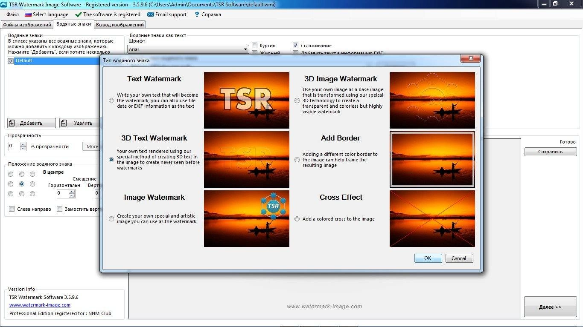Click the green checkmark registered icon
Image resolution: width=583 pixels, height=327 pixels.
tap(78, 14)
